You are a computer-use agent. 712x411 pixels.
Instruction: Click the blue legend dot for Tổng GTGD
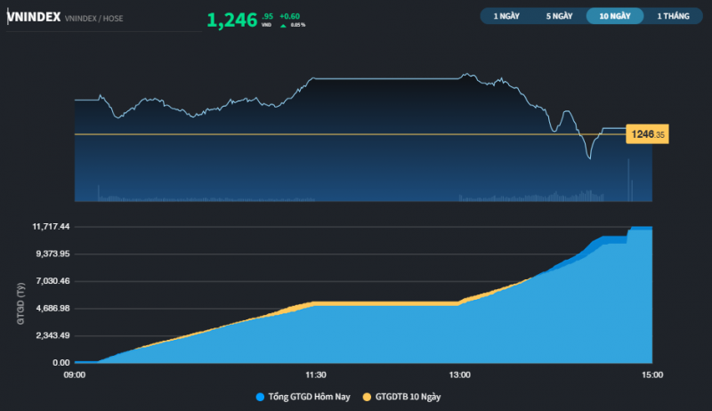pos(260,397)
